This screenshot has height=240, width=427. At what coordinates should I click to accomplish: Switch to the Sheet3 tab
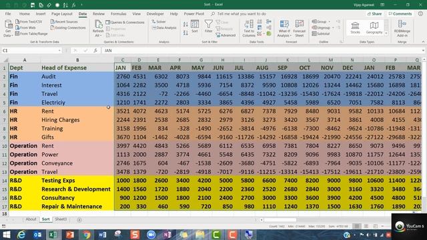click(x=61, y=219)
